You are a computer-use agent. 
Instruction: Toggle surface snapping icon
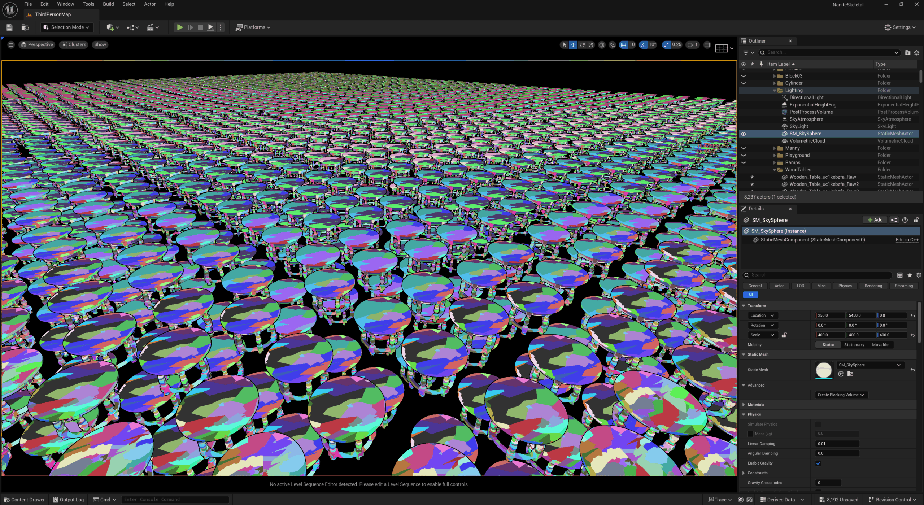pyautogui.click(x=612, y=45)
